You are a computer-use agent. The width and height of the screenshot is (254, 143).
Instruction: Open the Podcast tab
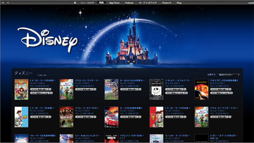[x=129, y=3]
